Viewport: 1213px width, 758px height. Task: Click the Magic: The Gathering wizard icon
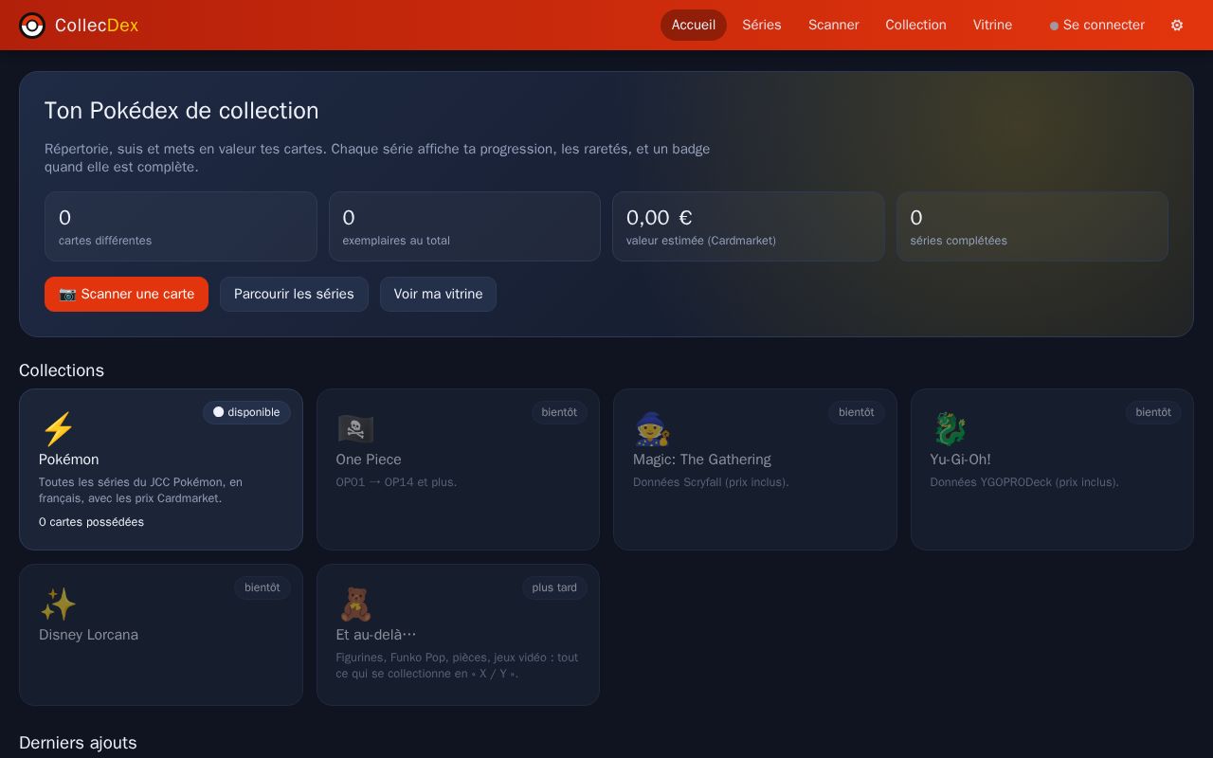[x=652, y=429]
